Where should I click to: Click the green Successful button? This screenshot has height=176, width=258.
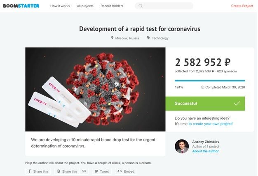pos(205,104)
